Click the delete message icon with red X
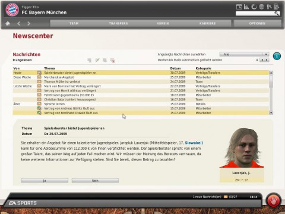The height and width of the screenshot is (214, 285). 112,60
